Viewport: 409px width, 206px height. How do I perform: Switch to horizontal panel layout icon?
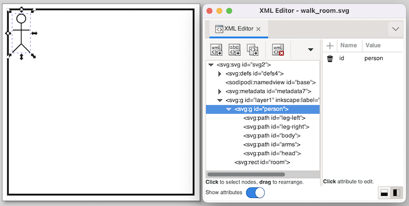click(396, 193)
